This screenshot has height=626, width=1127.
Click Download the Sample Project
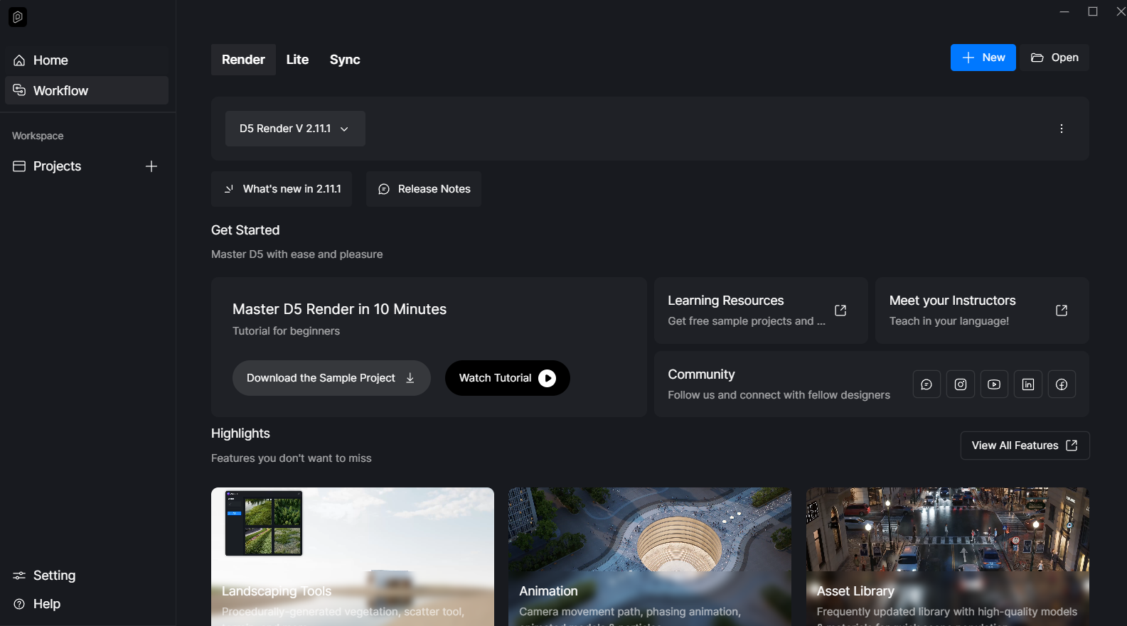(331, 378)
